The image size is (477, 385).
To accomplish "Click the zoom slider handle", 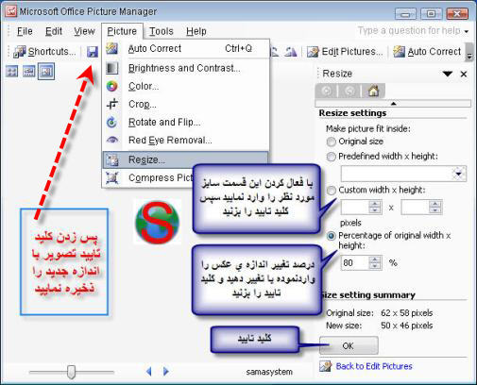I will tap(72, 372).
